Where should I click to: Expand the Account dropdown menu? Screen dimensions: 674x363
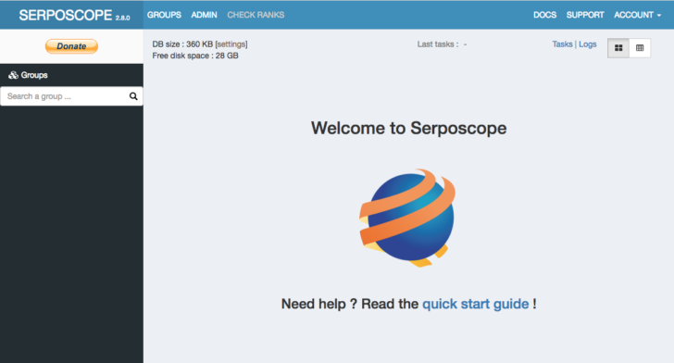(x=638, y=15)
